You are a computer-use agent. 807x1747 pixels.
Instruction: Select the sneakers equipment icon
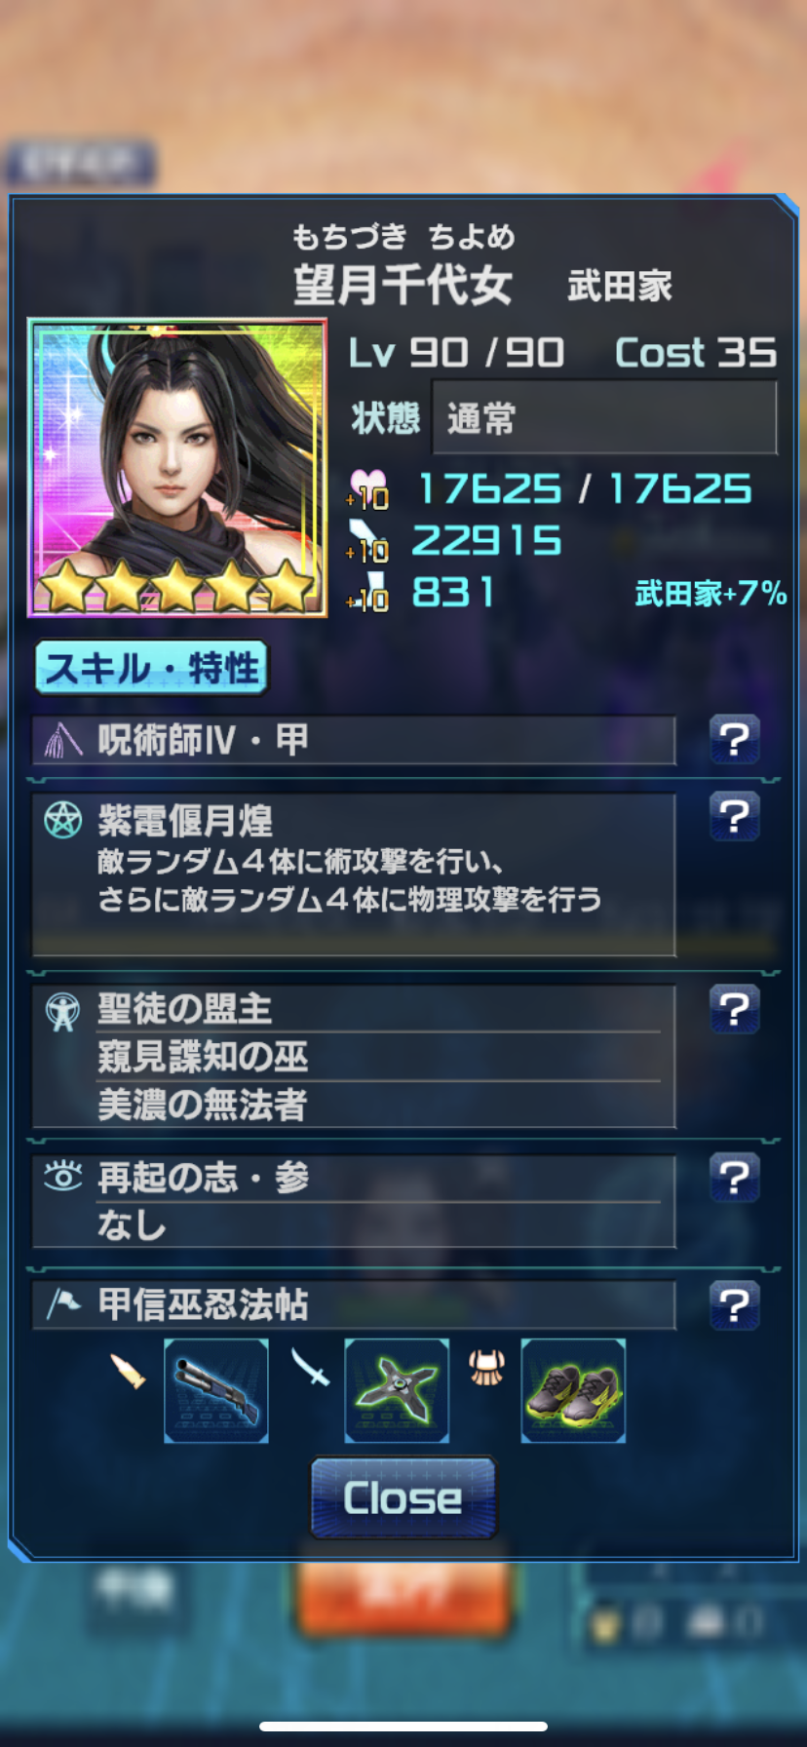573,1390
